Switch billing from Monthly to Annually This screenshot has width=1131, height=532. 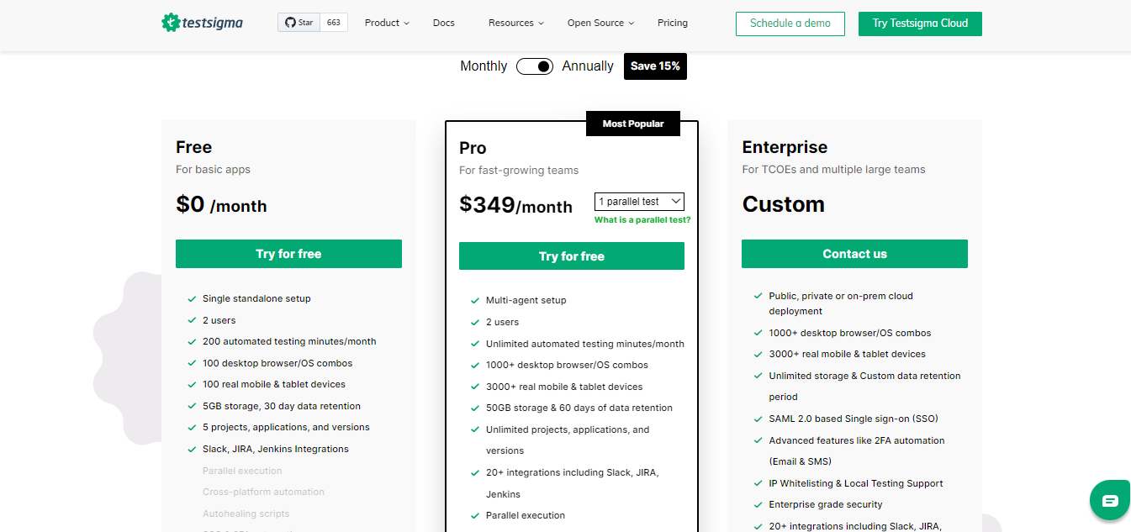[535, 66]
